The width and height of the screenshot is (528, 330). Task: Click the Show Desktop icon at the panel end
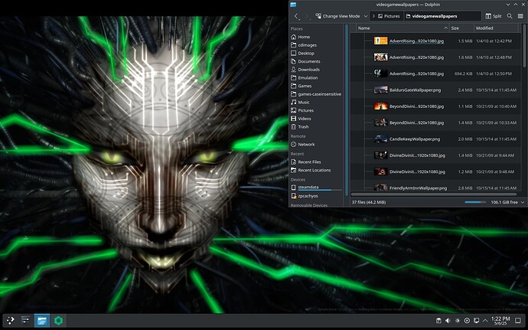click(x=518, y=321)
